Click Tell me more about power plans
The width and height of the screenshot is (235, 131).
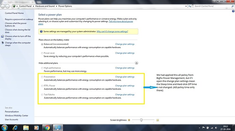click(121, 21)
